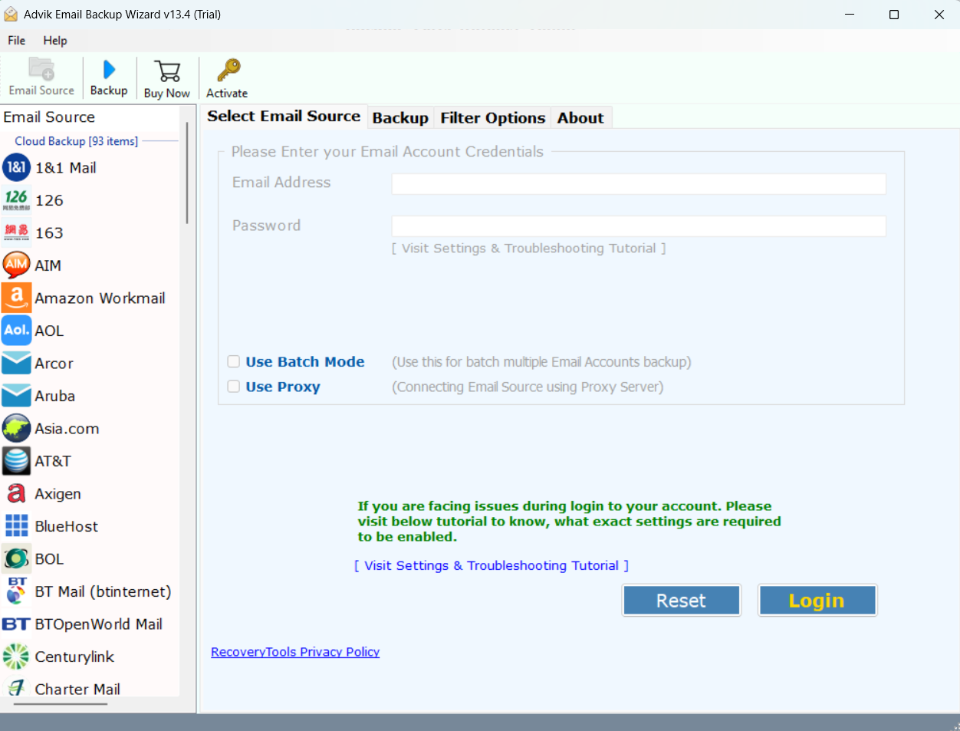Pick the Arcor envelope icon
Image resolution: width=960 pixels, height=731 pixels.
(x=16, y=363)
